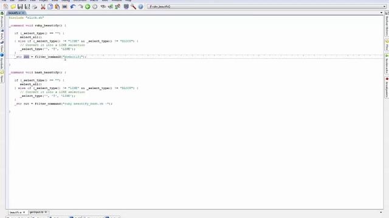389x218 pixels.
Task: Click the Cut scissors icon
Action: pos(43,7)
